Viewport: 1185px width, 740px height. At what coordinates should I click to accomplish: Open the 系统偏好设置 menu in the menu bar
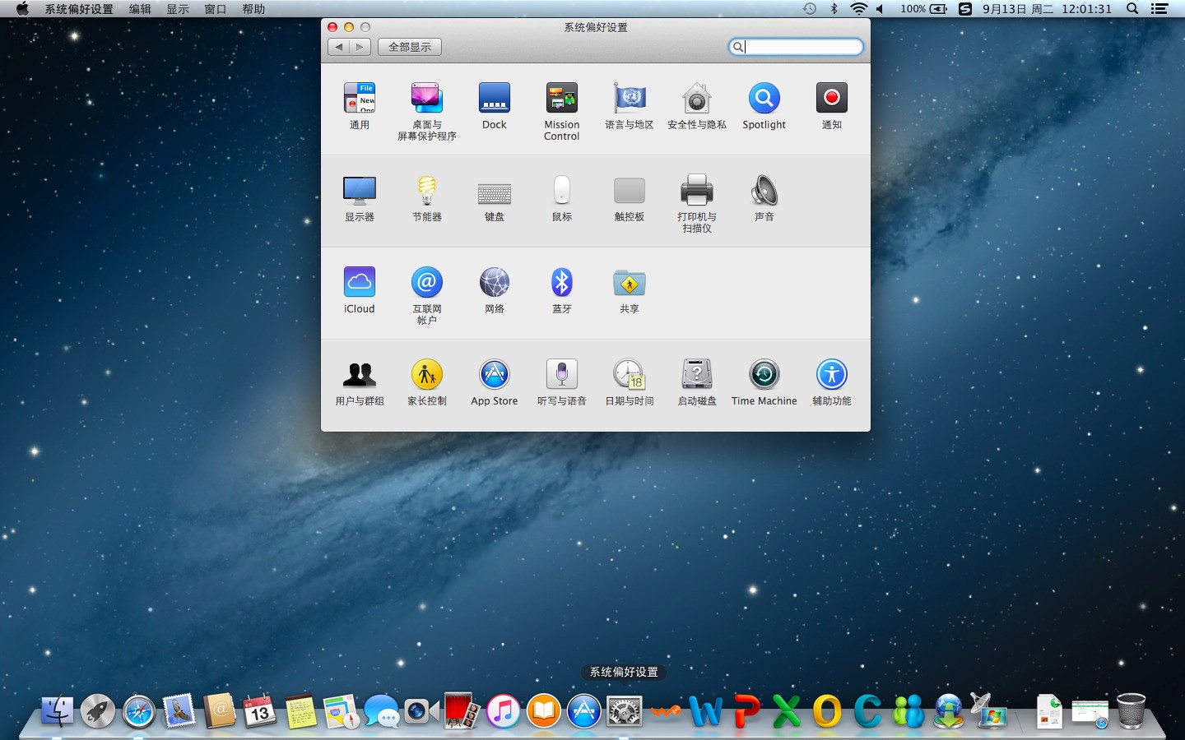79,9
